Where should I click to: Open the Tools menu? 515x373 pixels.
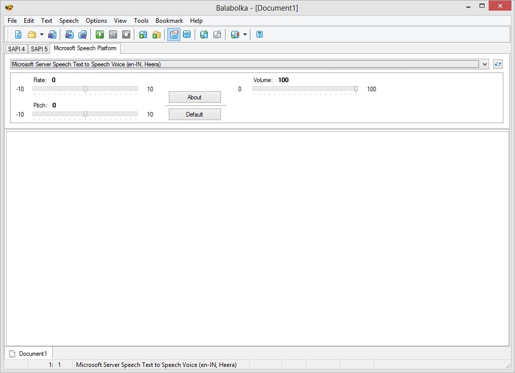[x=141, y=21]
